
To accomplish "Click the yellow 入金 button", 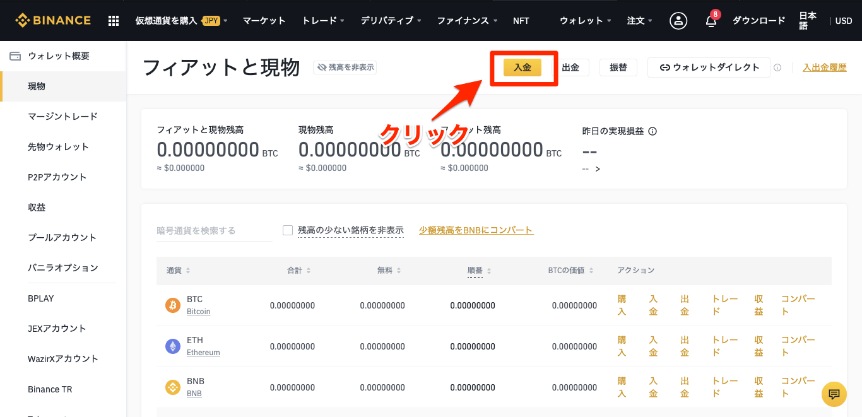I will [523, 68].
